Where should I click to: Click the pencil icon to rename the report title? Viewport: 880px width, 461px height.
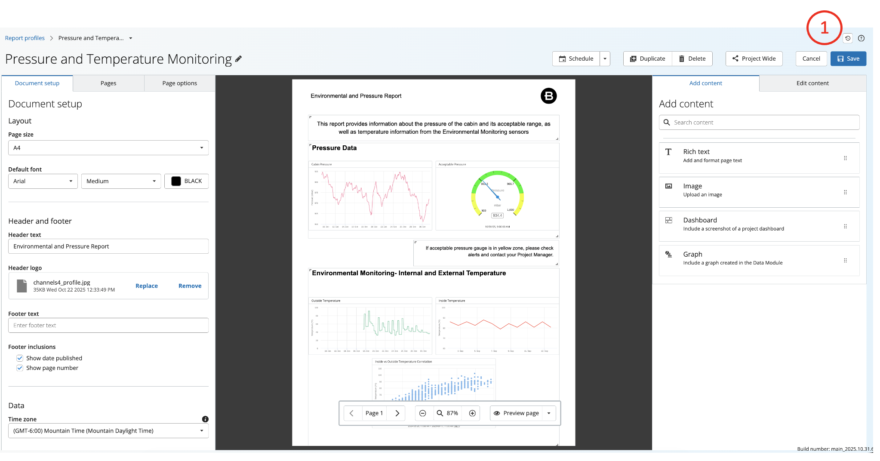(x=239, y=59)
